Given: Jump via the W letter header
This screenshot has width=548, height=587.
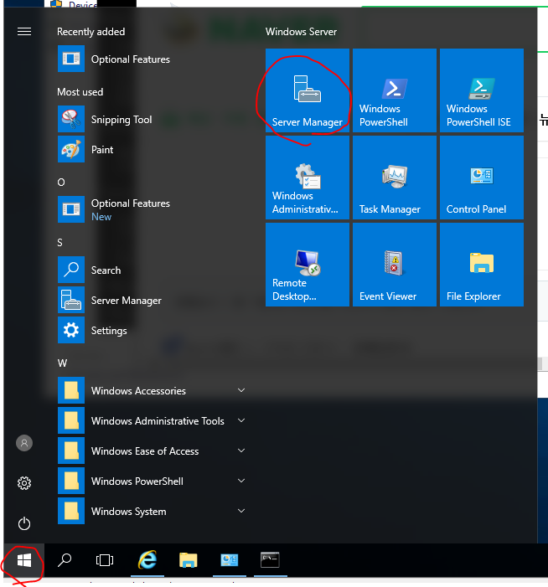Looking at the screenshot, I should (62, 363).
